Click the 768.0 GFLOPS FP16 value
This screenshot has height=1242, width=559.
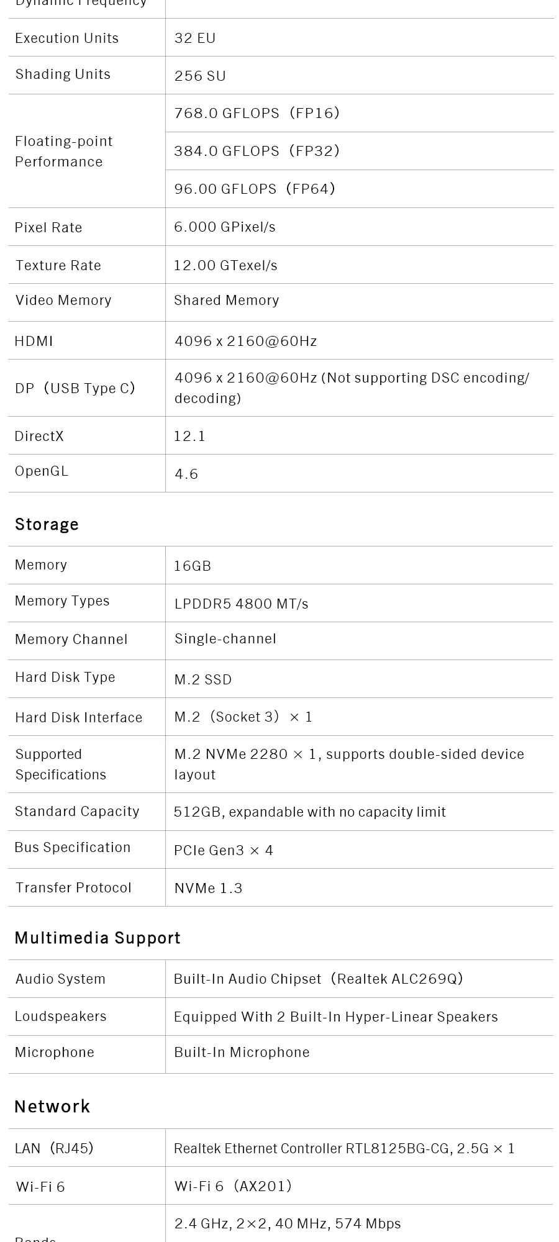(x=257, y=113)
